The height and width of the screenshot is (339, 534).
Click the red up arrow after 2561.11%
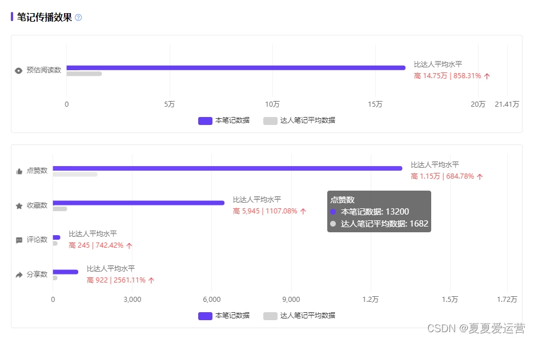point(151,280)
